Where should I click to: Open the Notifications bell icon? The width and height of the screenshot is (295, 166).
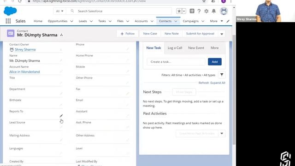[214, 11]
